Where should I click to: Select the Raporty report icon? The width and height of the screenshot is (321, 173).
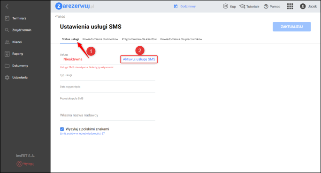(7, 54)
